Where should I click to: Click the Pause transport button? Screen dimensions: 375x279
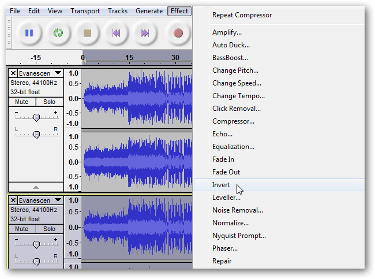pos(29,33)
